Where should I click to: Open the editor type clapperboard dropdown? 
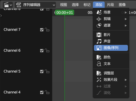tap(8, 5)
